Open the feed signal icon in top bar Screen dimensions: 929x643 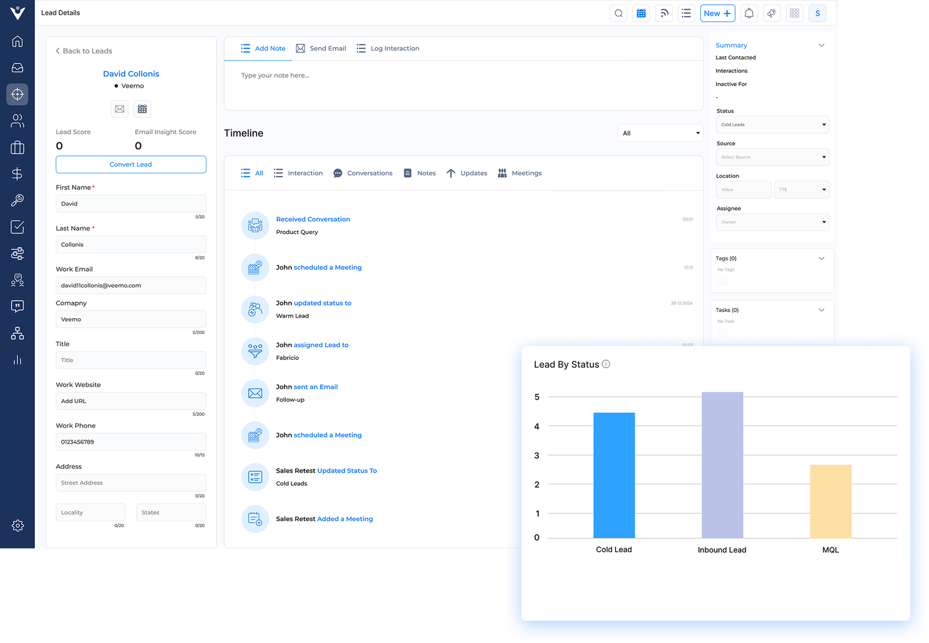(x=664, y=13)
